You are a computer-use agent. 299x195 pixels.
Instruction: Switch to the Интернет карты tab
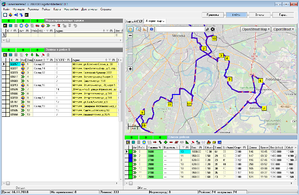155,21
